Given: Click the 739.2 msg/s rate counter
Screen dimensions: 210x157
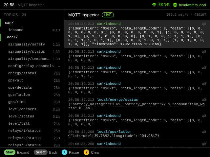Looking at the screenshot, I should [178, 15].
